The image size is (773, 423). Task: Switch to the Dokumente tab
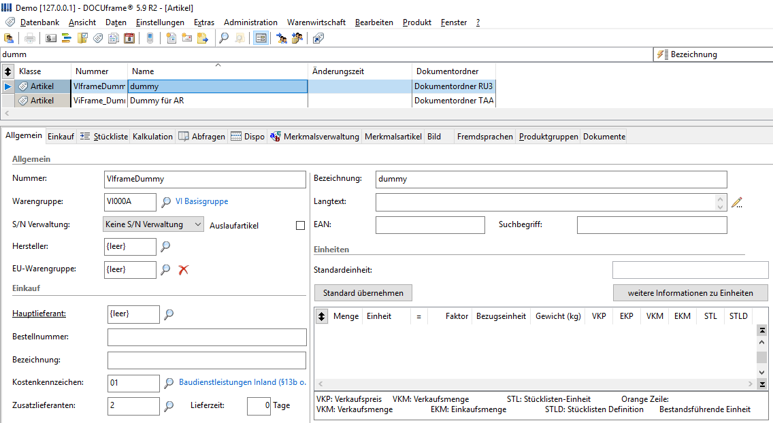pyautogui.click(x=604, y=137)
